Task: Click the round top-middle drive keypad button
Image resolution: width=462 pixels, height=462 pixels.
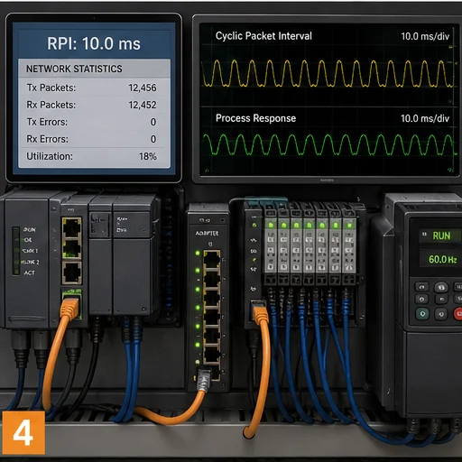Action: 441,287
